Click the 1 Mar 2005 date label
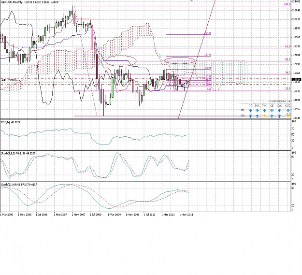 pos(7,214)
